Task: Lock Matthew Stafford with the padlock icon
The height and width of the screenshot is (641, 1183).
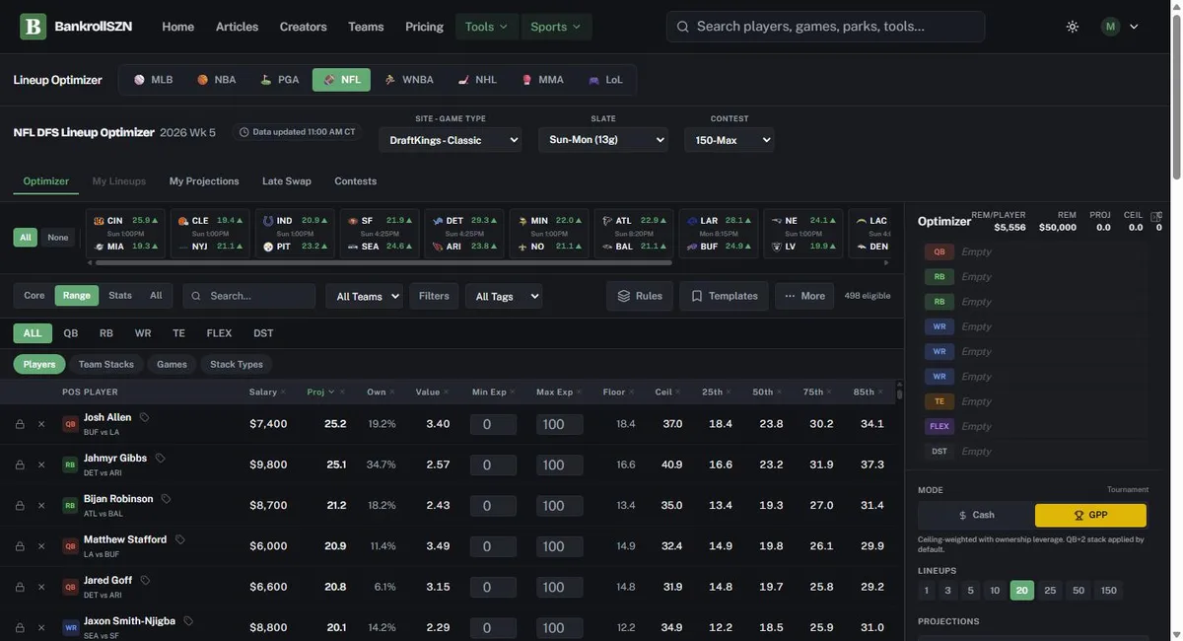Action: [x=20, y=546]
